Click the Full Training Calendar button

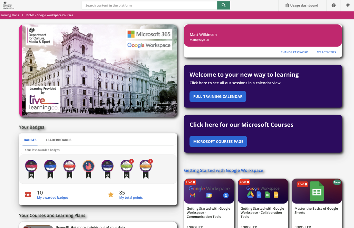(x=218, y=97)
